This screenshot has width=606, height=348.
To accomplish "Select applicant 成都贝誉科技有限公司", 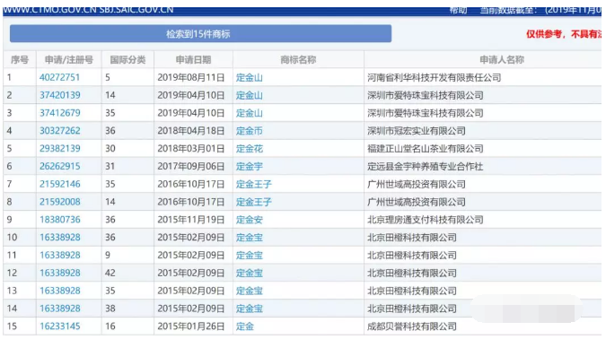I will coord(411,326).
